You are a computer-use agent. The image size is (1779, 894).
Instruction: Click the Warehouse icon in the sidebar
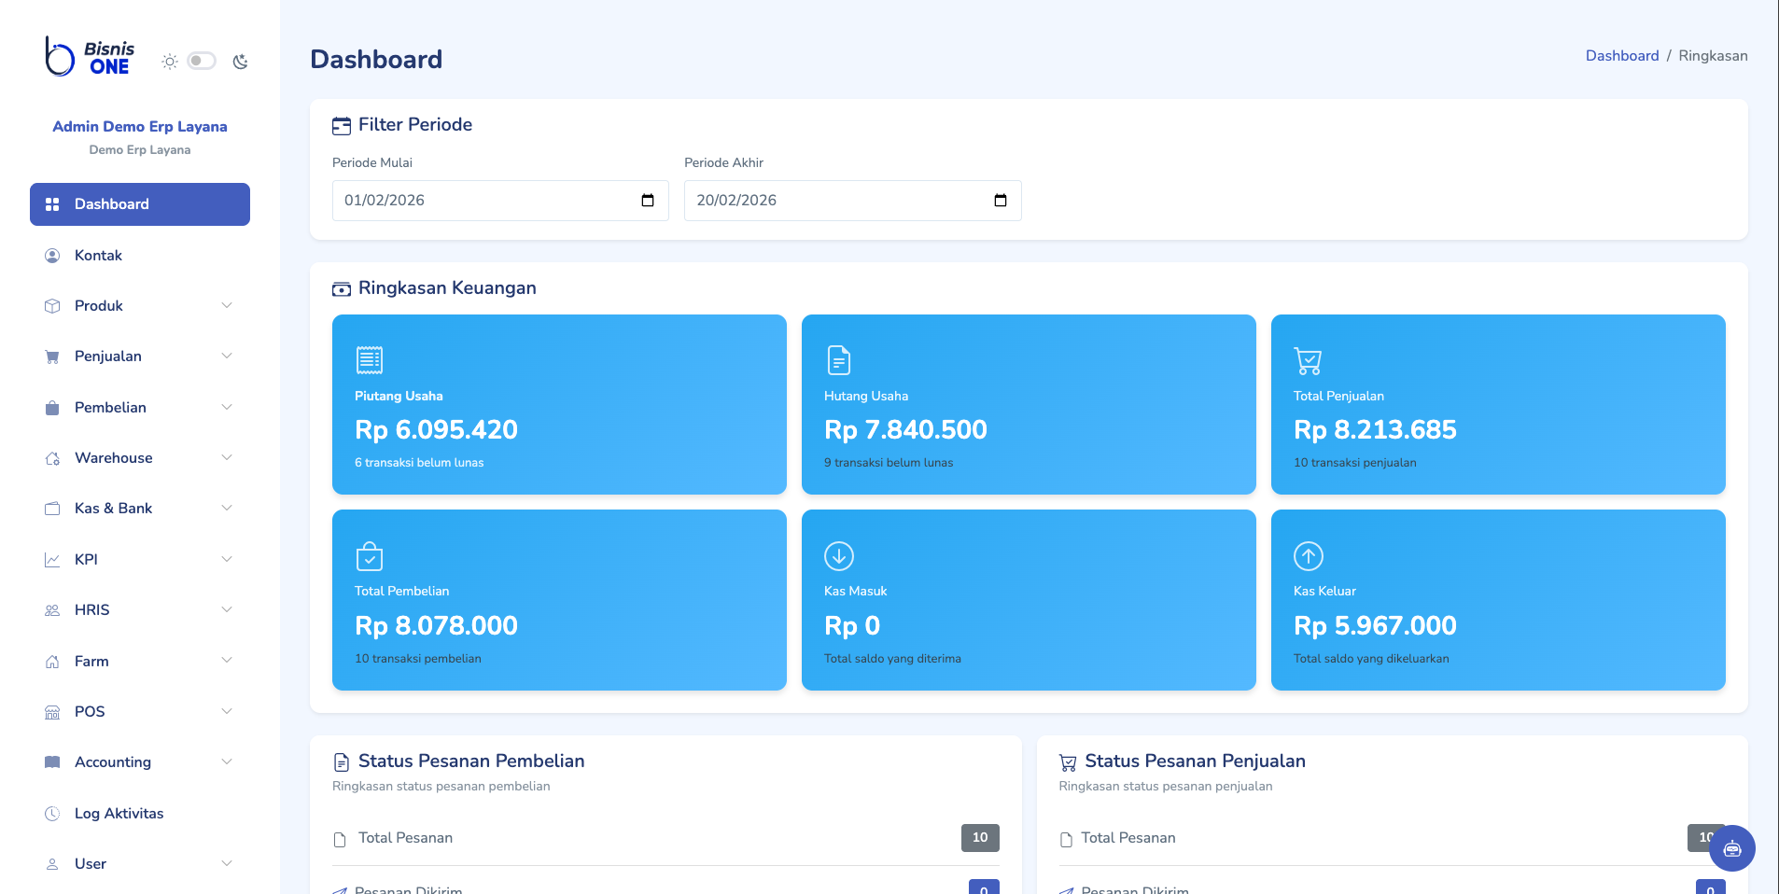coord(52,457)
